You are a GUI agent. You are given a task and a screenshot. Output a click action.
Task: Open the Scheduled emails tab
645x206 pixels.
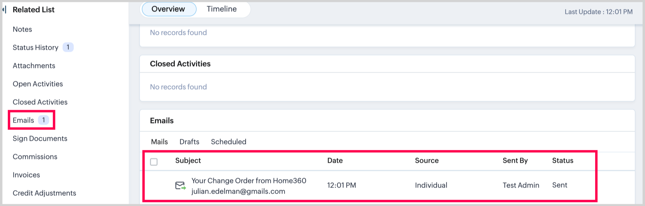point(229,142)
